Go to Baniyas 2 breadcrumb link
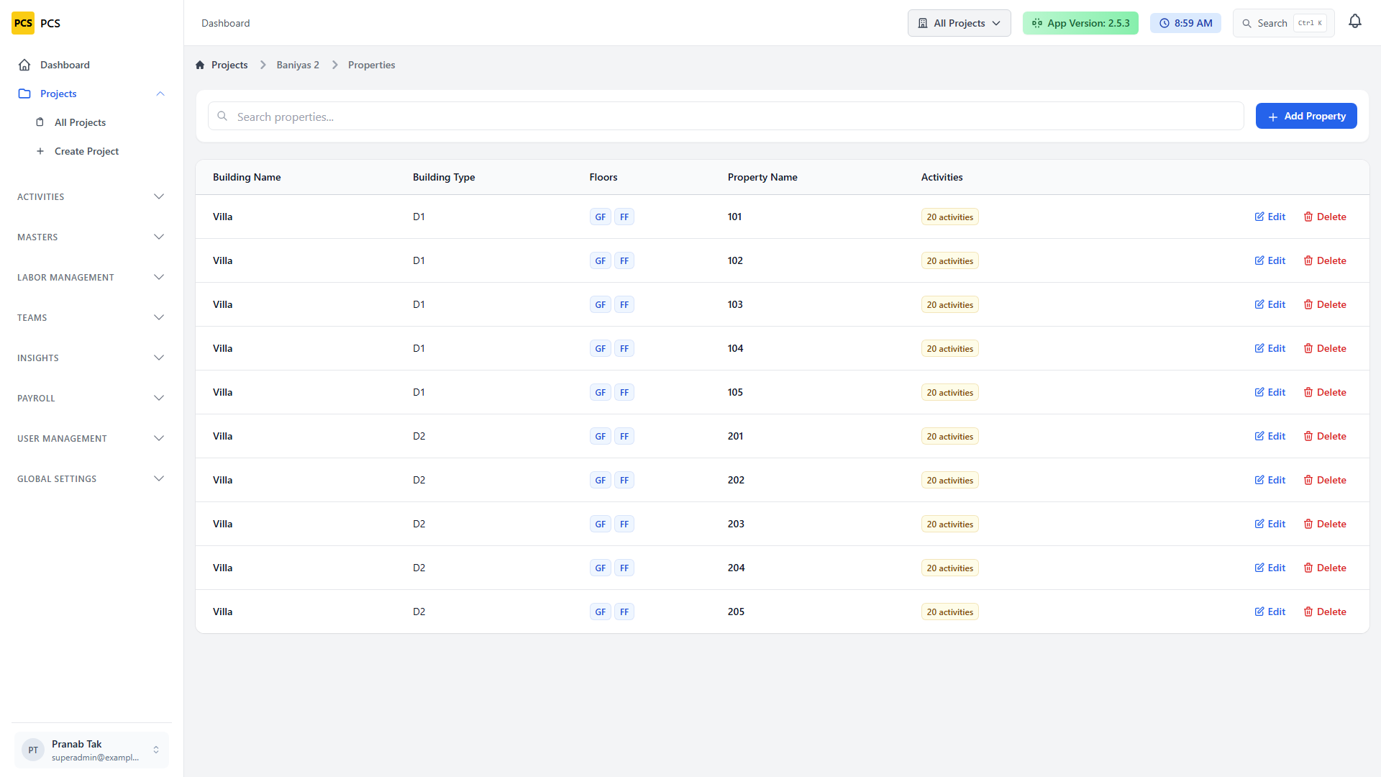1381x777 pixels. point(298,65)
